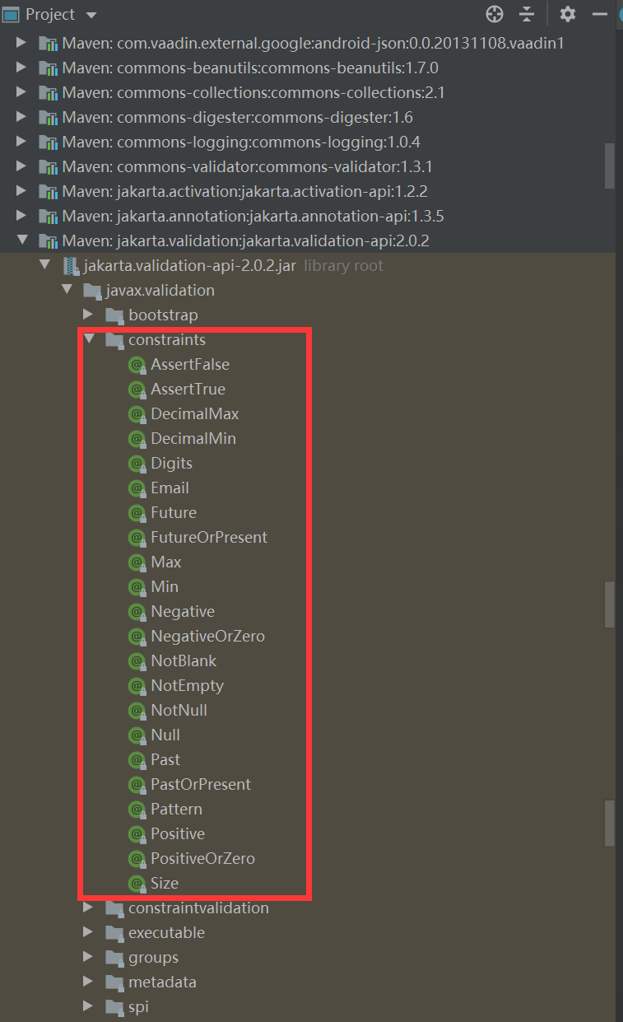This screenshot has width=623, height=1022.
Task: Expand Maven commons-digester library node
Action: coord(22,117)
